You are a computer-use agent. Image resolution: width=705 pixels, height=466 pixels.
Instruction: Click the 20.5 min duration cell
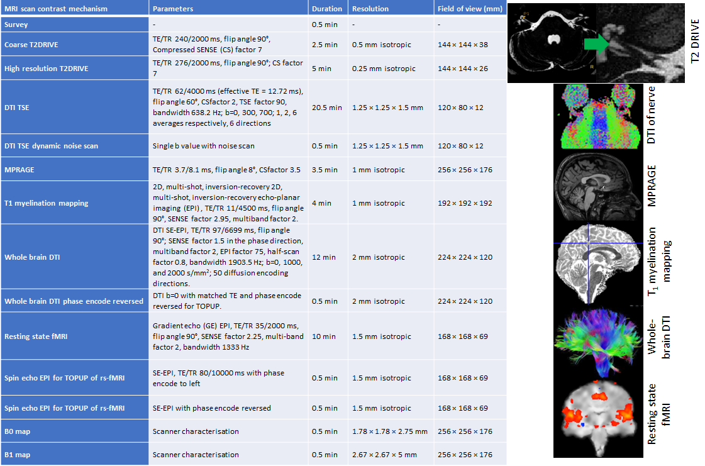tap(327, 108)
